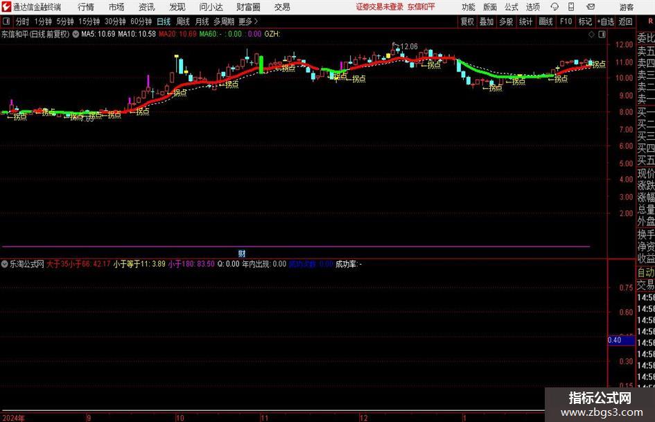Click the 多股 multi-stock button

click(506, 21)
